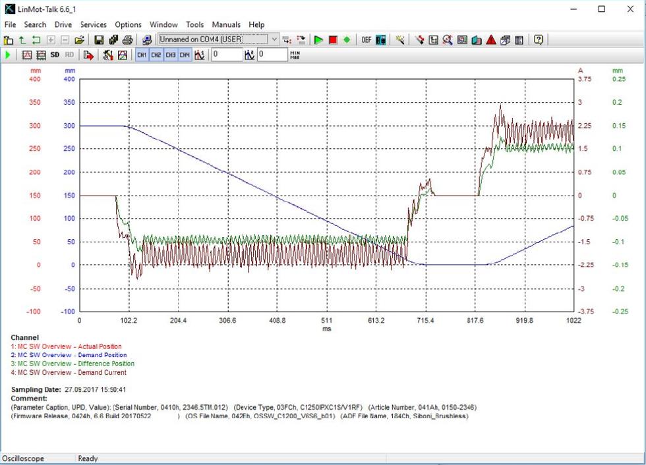
Task: Toggle channel CH1 display
Action: pyautogui.click(x=142, y=55)
